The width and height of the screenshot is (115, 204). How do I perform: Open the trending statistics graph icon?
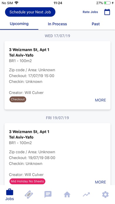tap(86, 195)
